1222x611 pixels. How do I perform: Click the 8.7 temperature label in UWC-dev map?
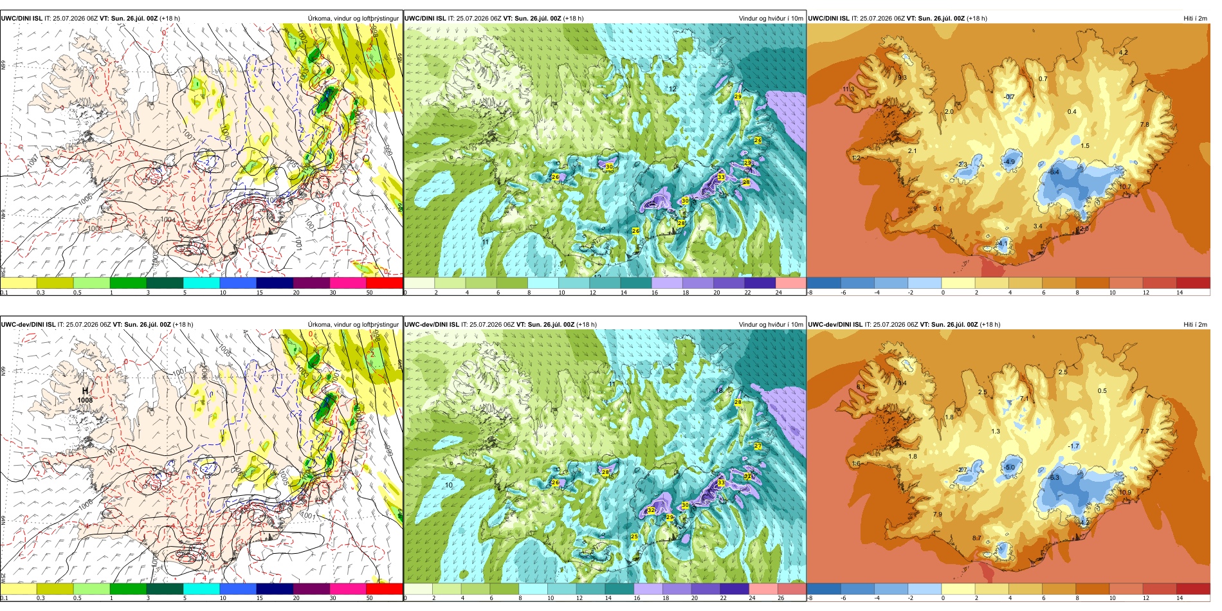coord(977,538)
